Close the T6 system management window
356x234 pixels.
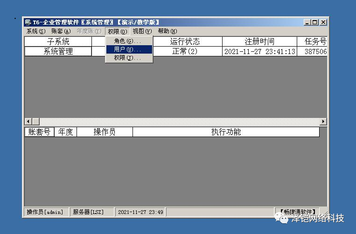[x=323, y=22]
